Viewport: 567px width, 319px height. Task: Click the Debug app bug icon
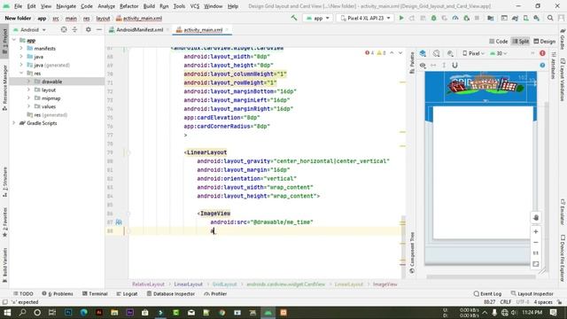tap(433, 18)
